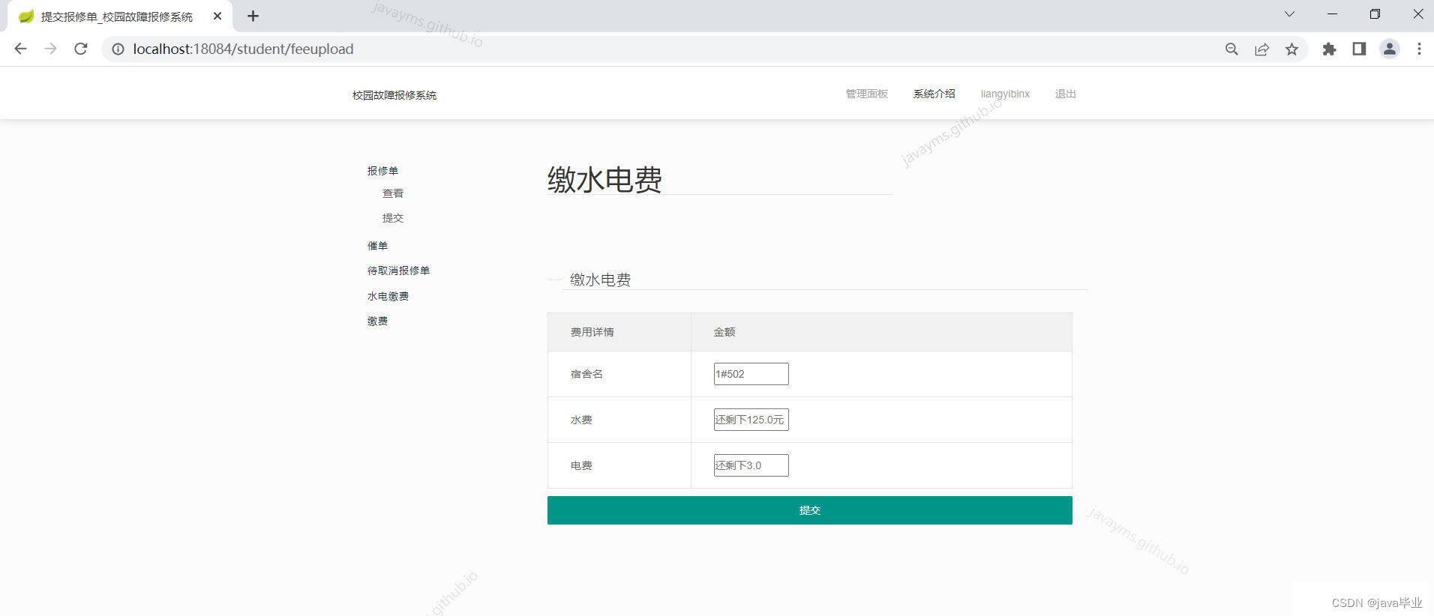
Task: Click the browser back arrow
Action: click(x=20, y=49)
